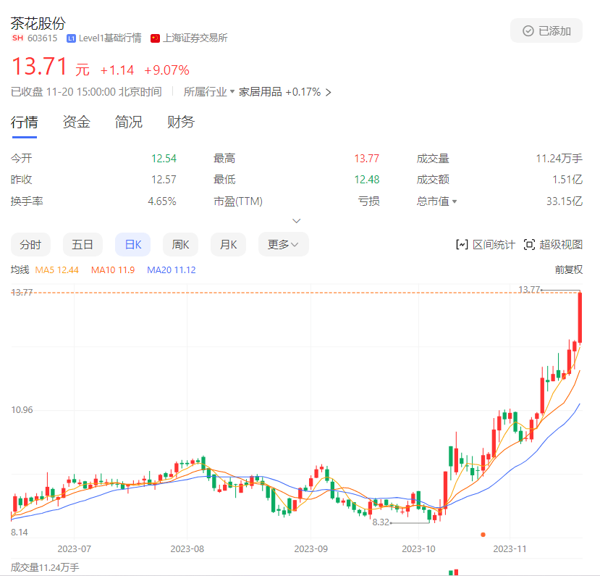Select the 五日 chart view
Screen dimensions: 600x576
click(83, 245)
